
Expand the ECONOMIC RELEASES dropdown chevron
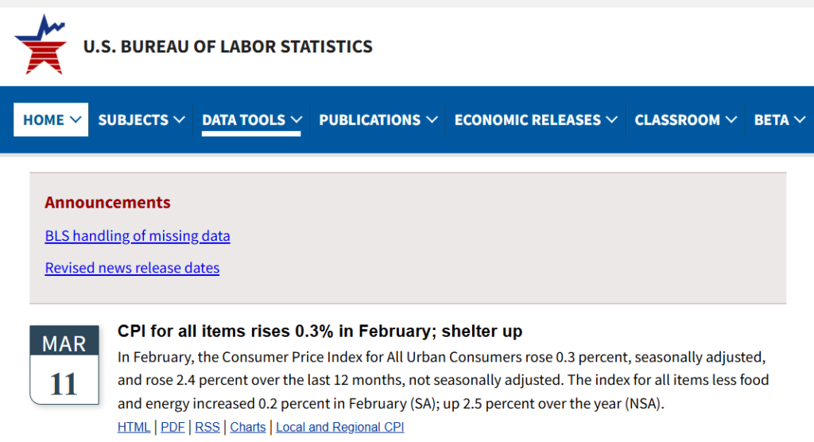(611, 120)
